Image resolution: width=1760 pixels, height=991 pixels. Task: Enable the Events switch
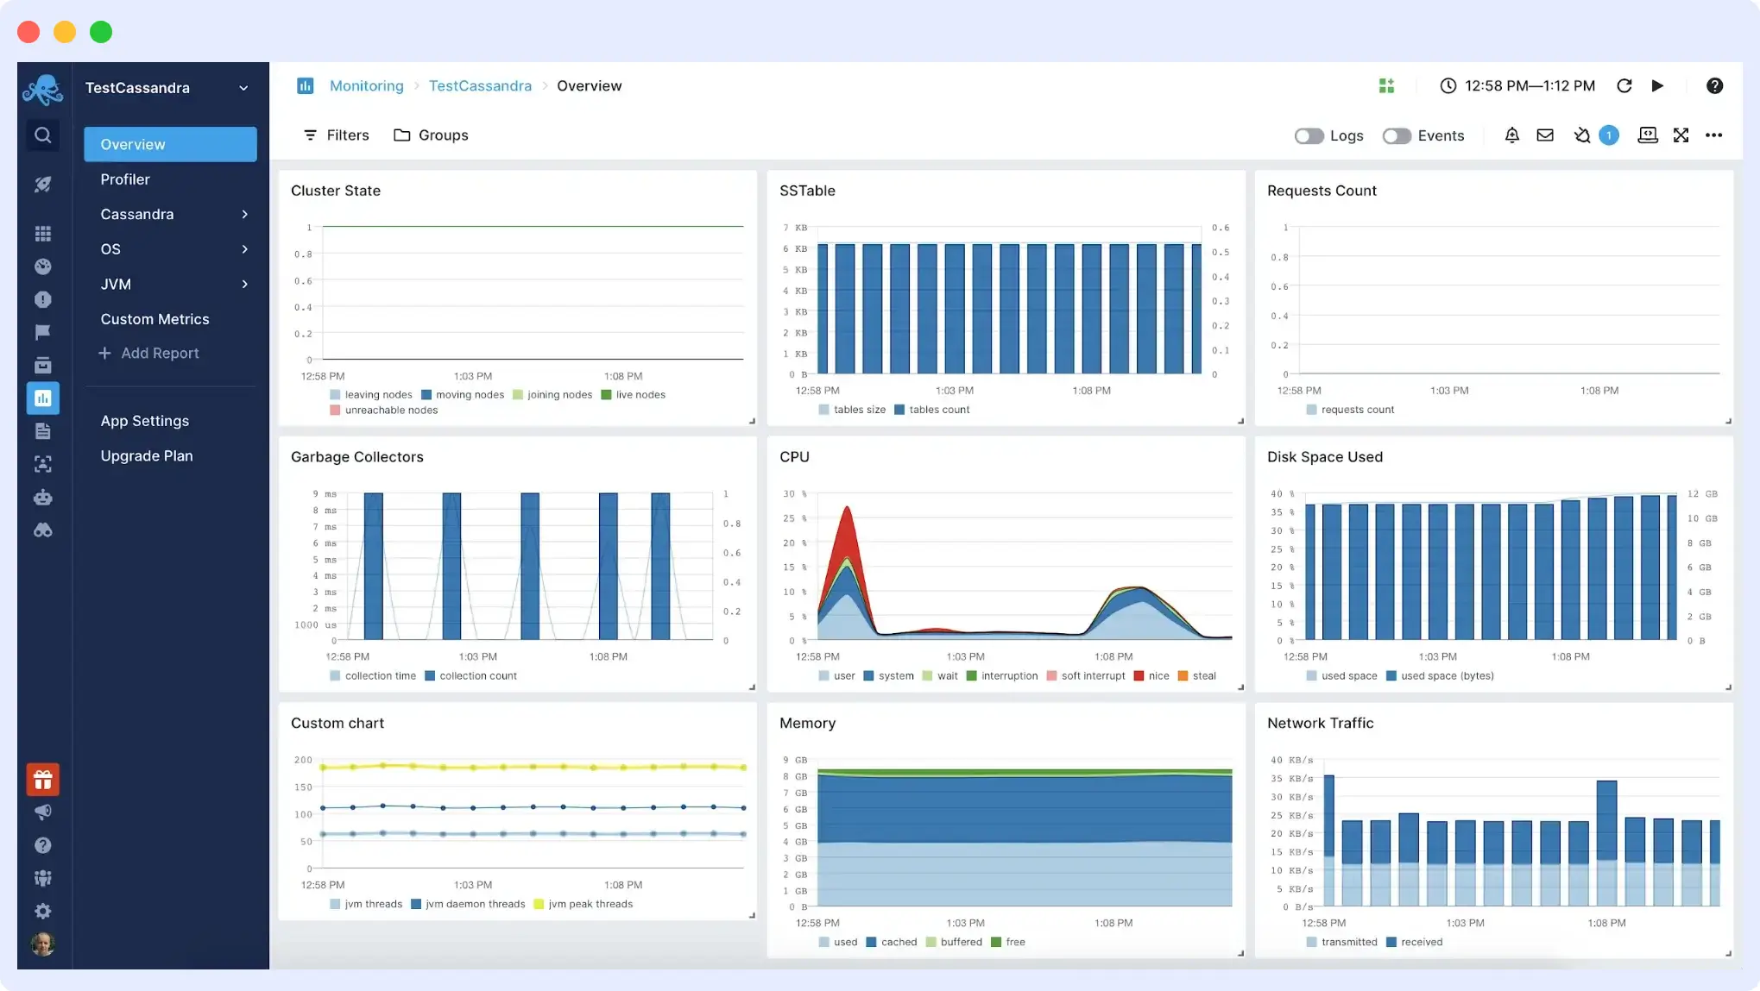point(1396,135)
